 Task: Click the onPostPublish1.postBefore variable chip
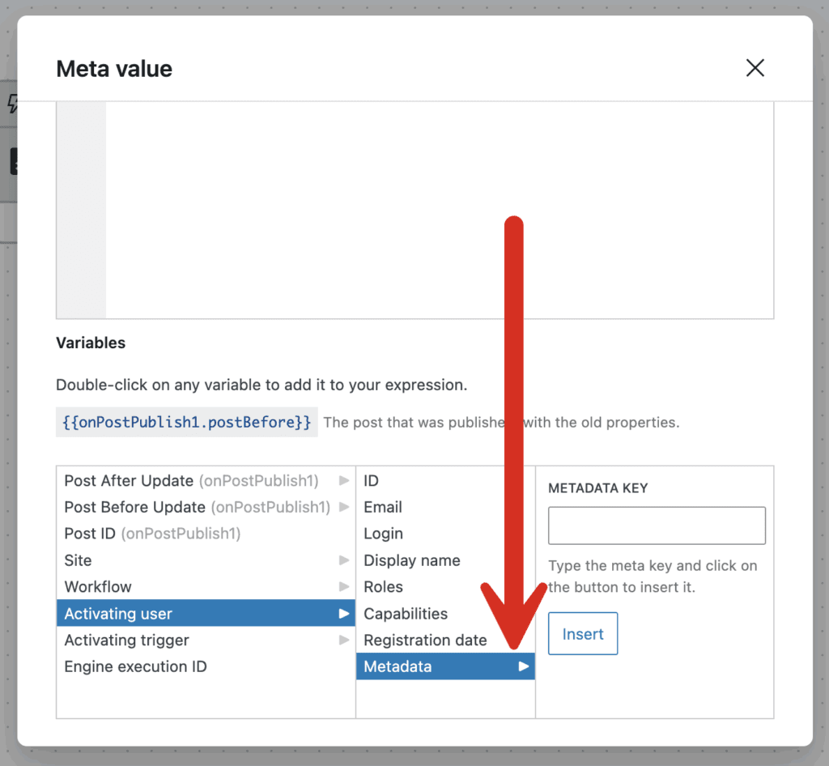(x=186, y=421)
